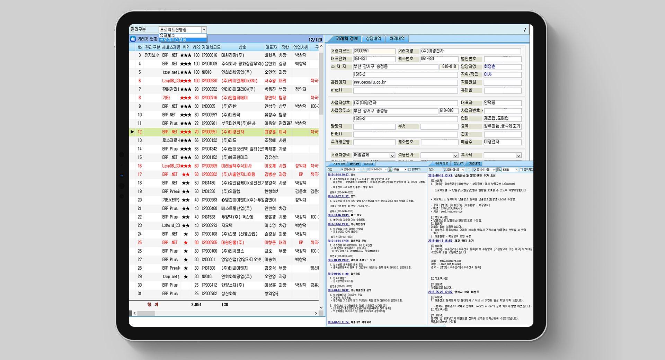
Task: Select 처리내역 tab in lower left panel
Action: tap(368, 164)
